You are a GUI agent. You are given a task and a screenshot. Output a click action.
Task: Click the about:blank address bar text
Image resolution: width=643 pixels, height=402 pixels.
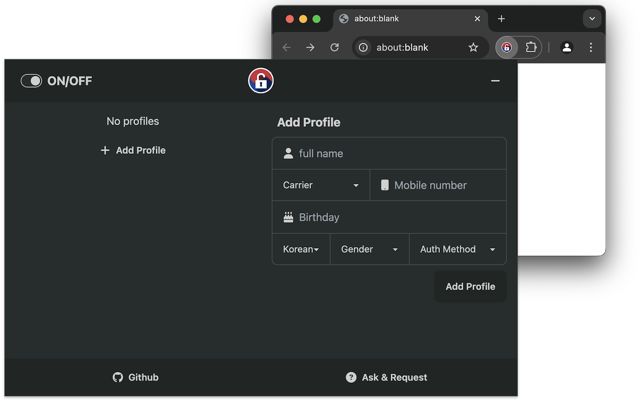coord(402,47)
